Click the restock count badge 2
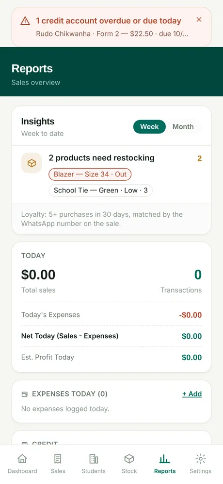223x484 pixels. (x=200, y=158)
